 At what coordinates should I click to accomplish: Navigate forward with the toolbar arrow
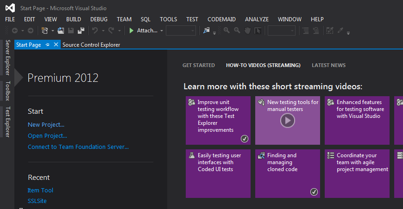click(31, 31)
